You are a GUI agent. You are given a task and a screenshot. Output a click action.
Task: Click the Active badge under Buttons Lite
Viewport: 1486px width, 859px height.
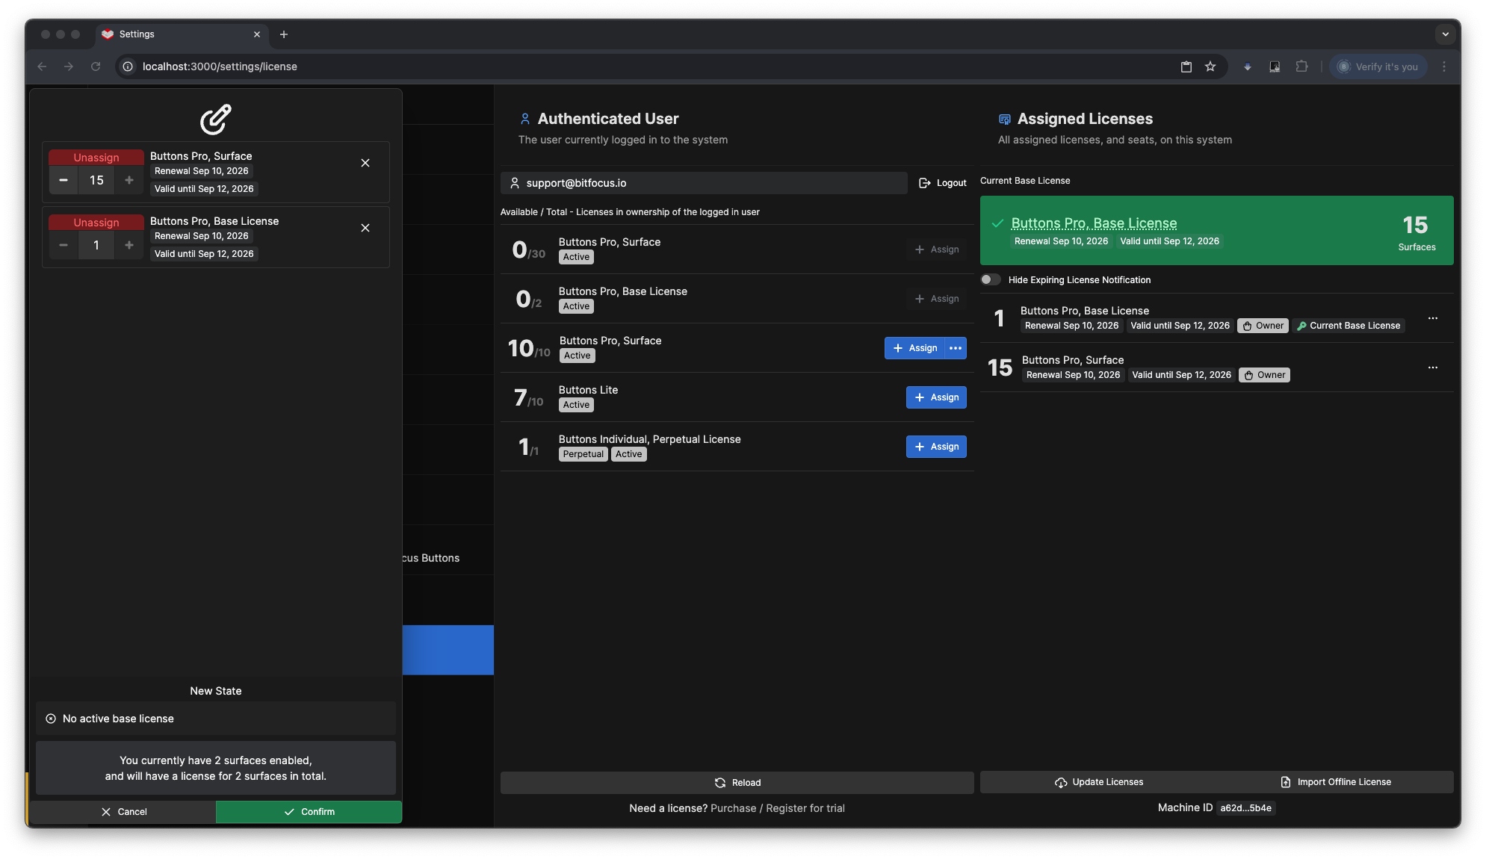point(576,405)
